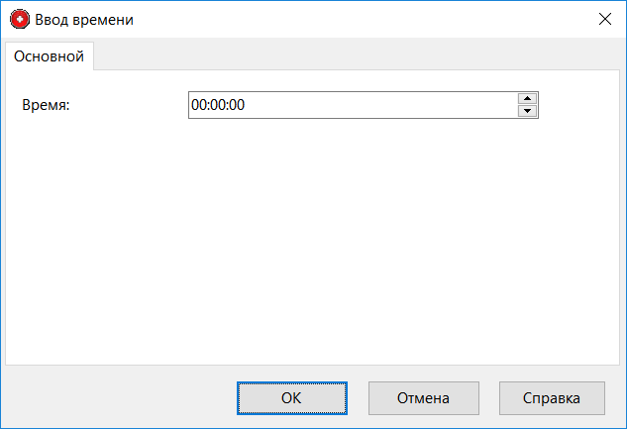
Task: Place the cursor right after the seconds digits
Action: click(x=246, y=104)
